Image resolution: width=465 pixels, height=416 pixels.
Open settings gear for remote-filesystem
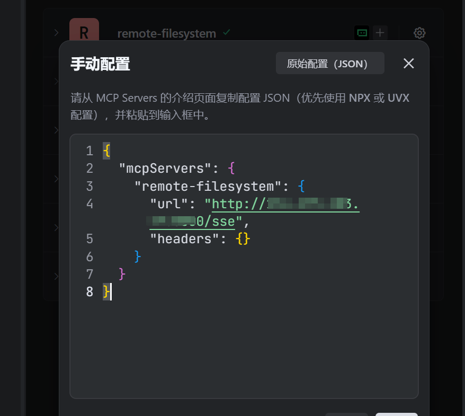[x=419, y=33]
